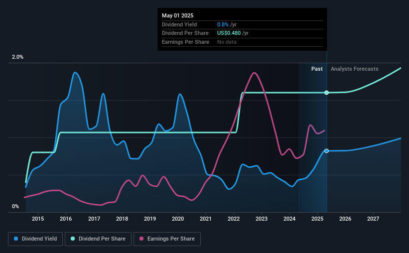
Task: Toggle the Dividend Per Share legend button
Action: (98, 239)
